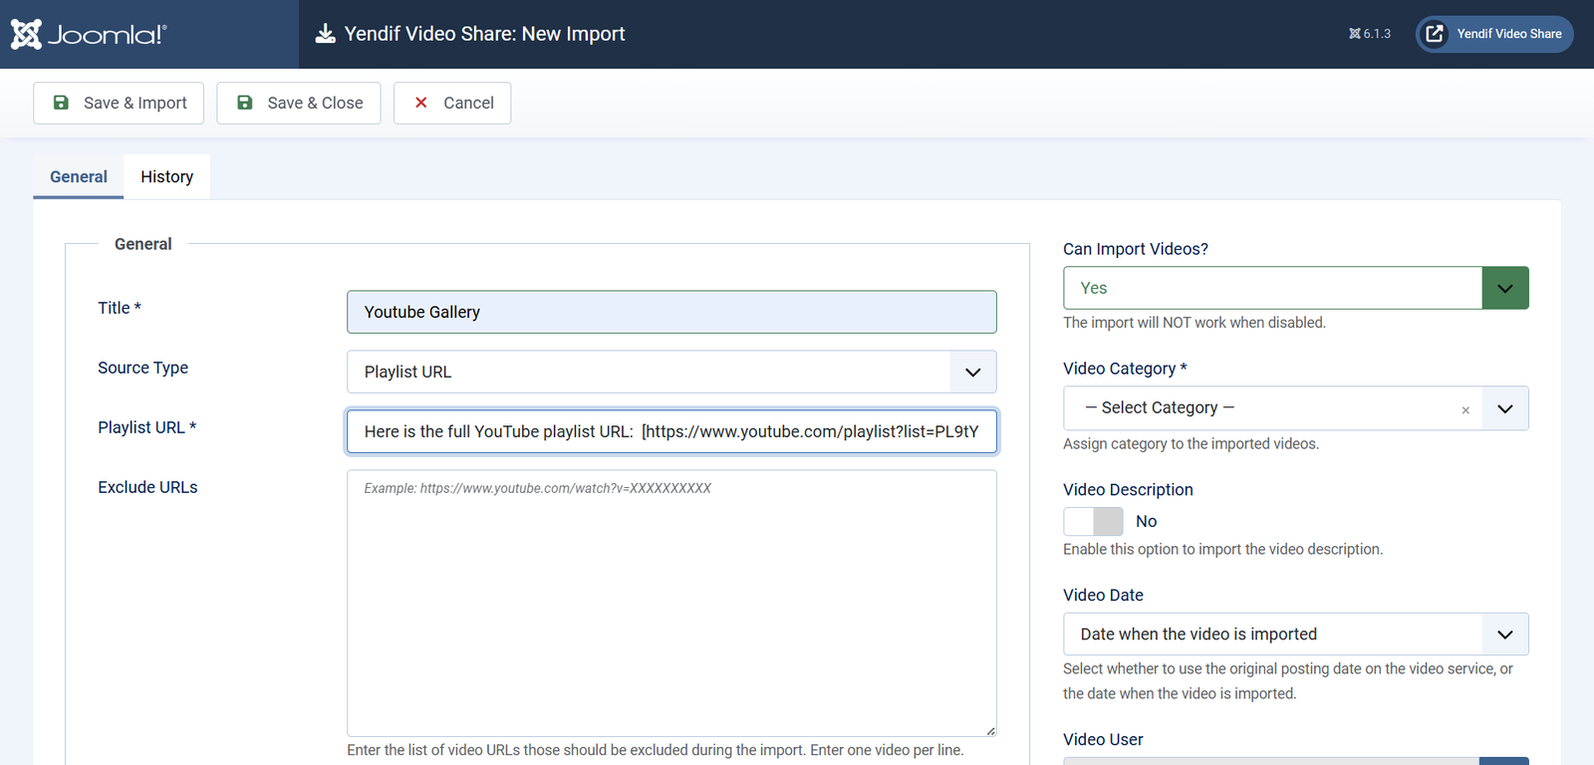Click the import download icon in header

click(x=325, y=34)
